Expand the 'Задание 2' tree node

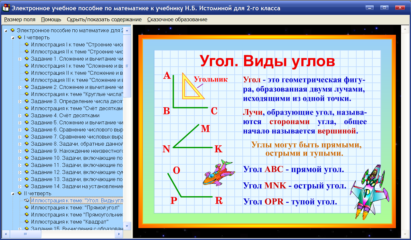[20, 87]
